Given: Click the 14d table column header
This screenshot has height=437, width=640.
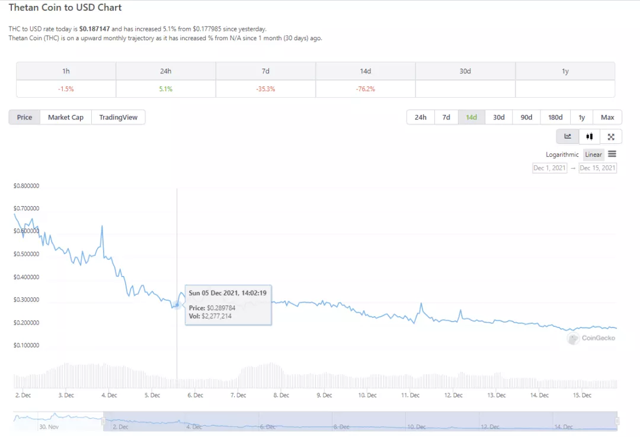Looking at the screenshot, I should click(365, 71).
